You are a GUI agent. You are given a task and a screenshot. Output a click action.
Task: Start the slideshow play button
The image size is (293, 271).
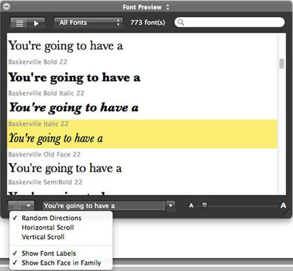36,23
